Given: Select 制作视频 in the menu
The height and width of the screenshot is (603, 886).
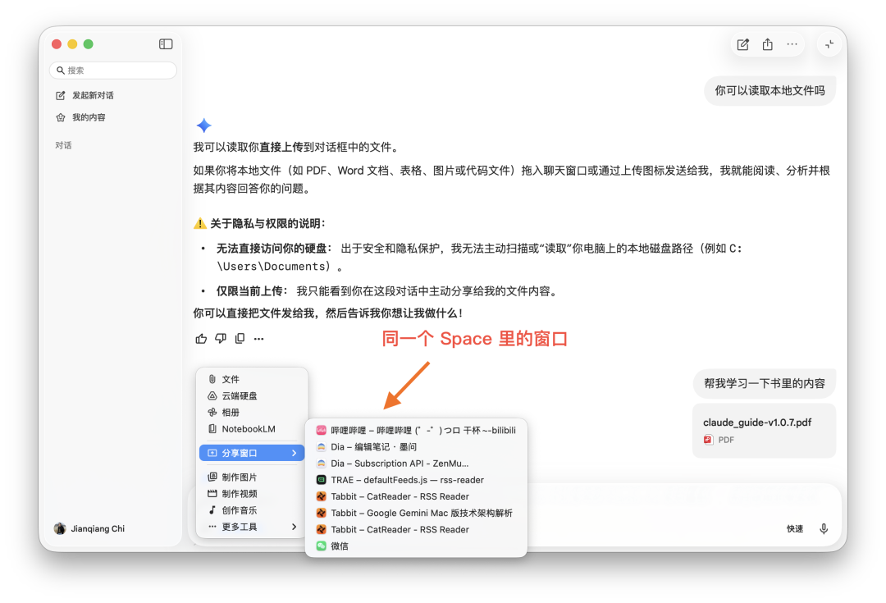Looking at the screenshot, I should pyautogui.click(x=252, y=493).
